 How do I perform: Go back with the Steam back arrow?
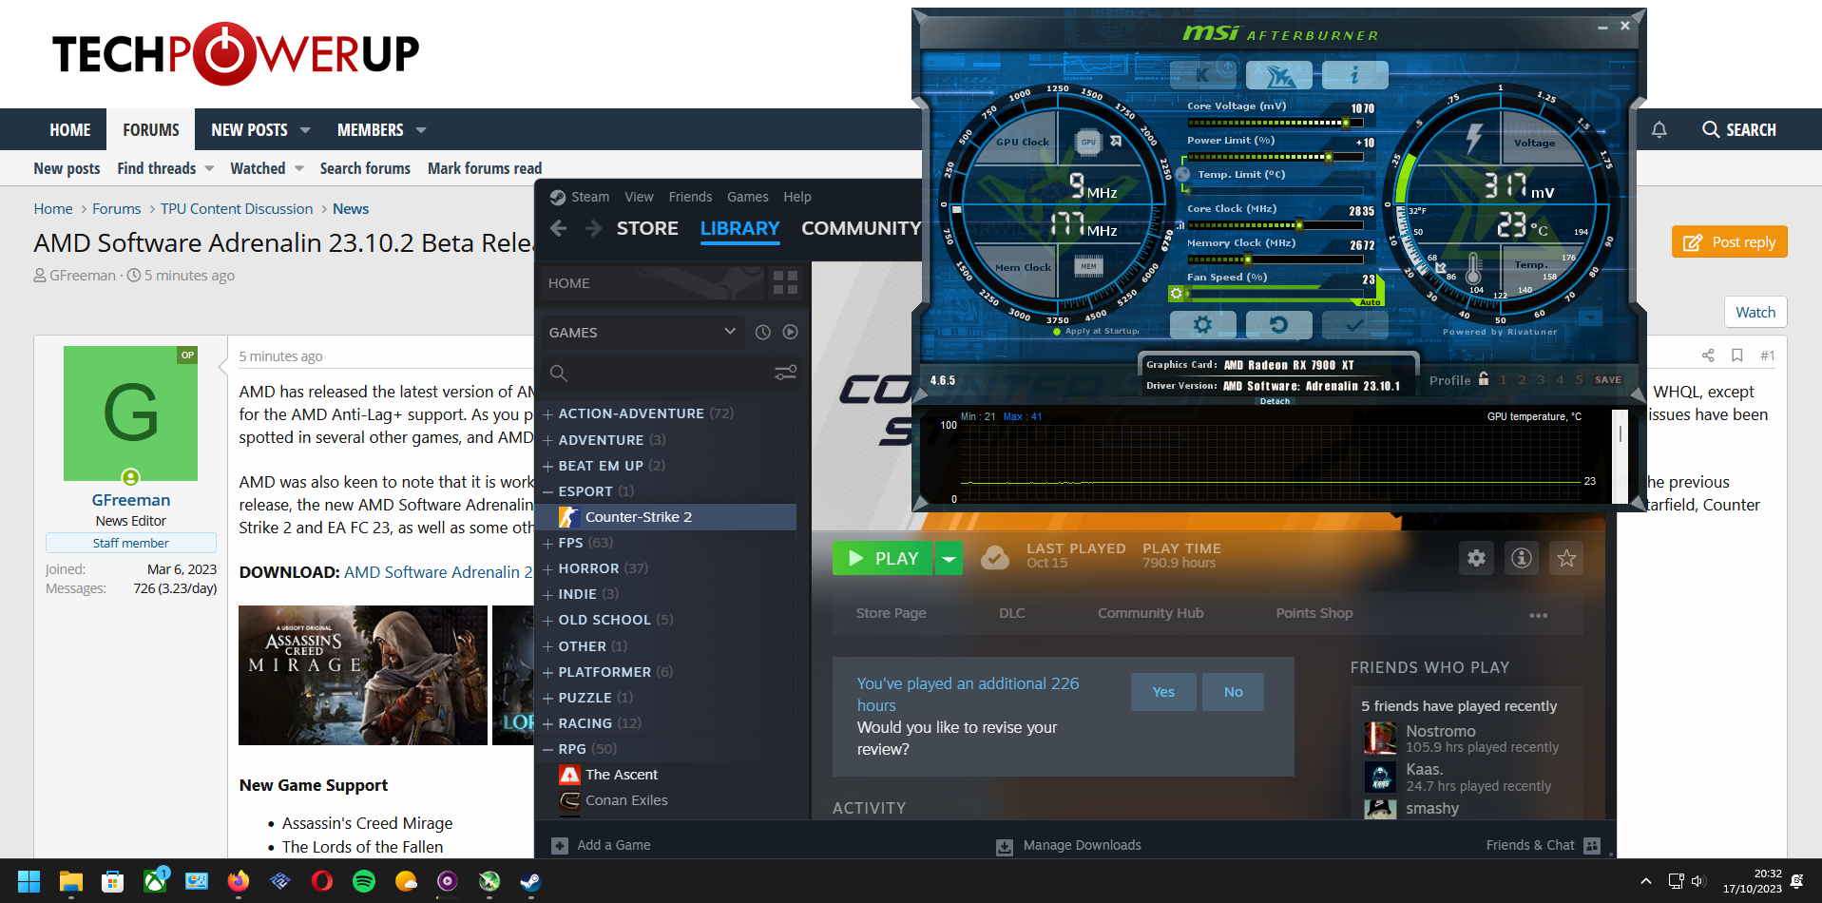pyautogui.click(x=559, y=228)
